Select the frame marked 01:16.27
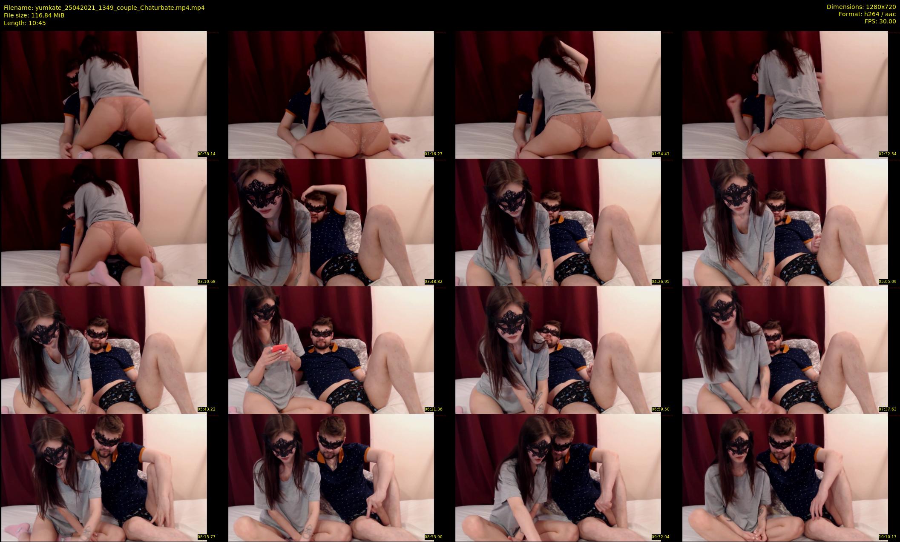This screenshot has width=900, height=542. 331,94
